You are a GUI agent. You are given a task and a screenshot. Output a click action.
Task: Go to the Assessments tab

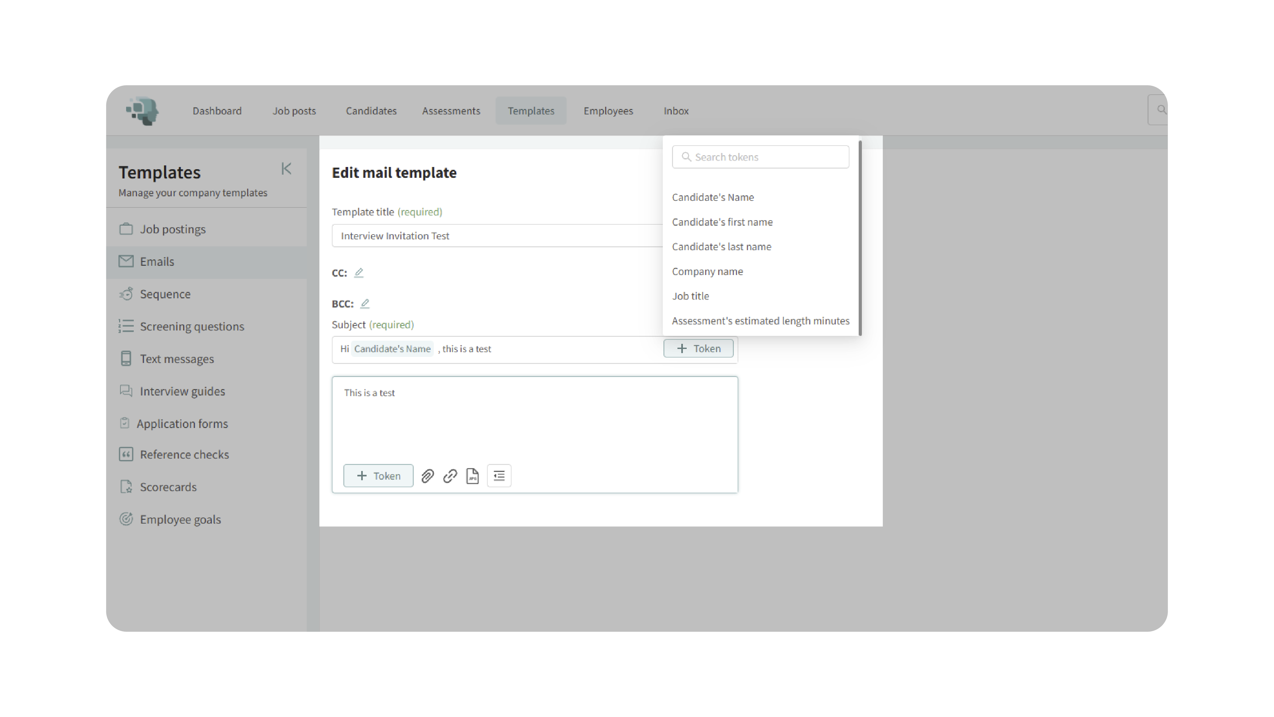click(451, 111)
